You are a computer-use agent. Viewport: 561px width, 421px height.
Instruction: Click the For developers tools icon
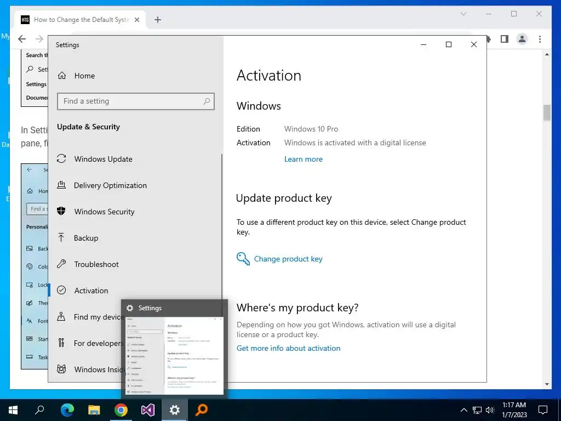click(61, 343)
